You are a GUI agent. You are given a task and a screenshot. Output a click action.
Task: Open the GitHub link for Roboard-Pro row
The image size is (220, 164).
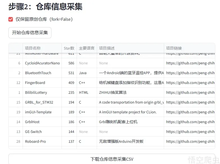coord(190,141)
